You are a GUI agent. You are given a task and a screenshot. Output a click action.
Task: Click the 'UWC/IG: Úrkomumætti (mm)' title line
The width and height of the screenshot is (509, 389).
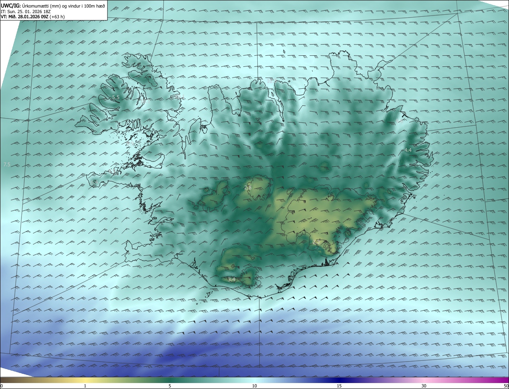(53, 6)
